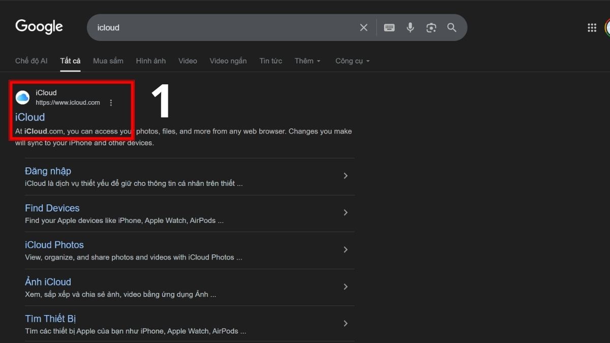
Task: Switch to the Chế độ AI tab
Action: tap(31, 61)
